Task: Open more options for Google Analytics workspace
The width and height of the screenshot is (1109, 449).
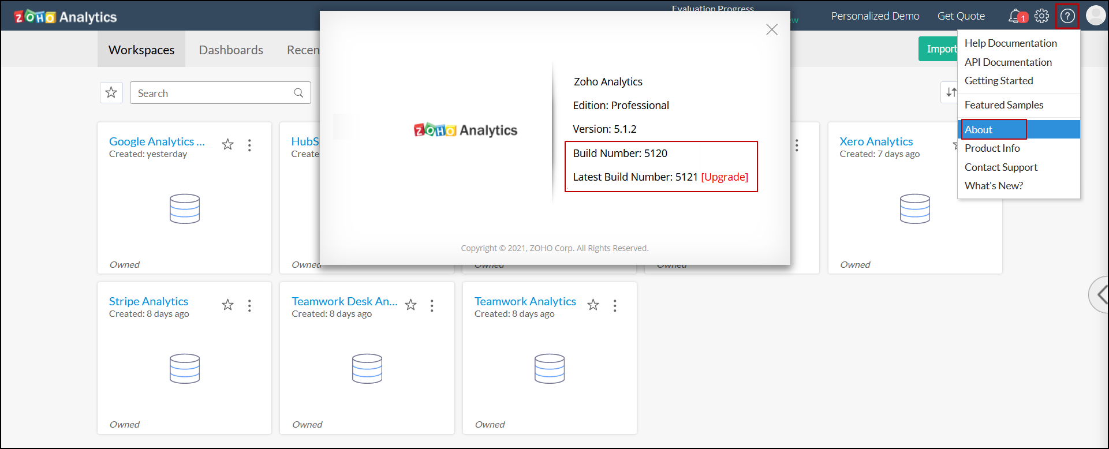Action: [249, 145]
